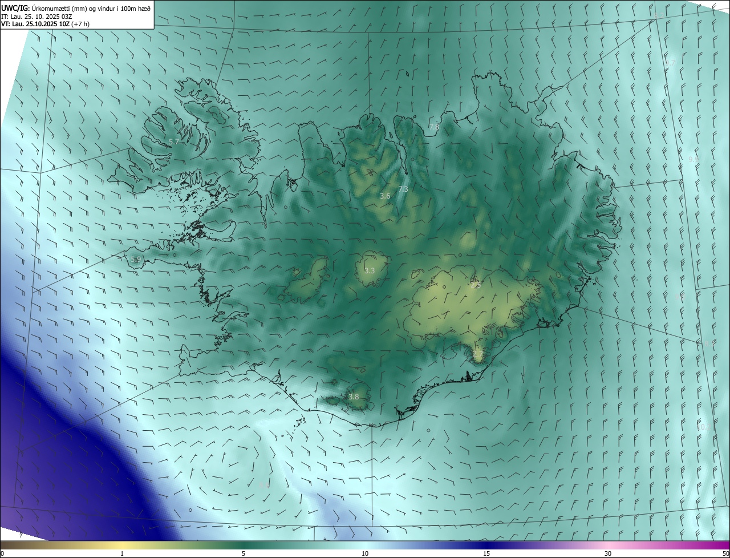Screen dimensions: 730x558
Task: Click the 7.8 value on the north coast
Action: 434,127
